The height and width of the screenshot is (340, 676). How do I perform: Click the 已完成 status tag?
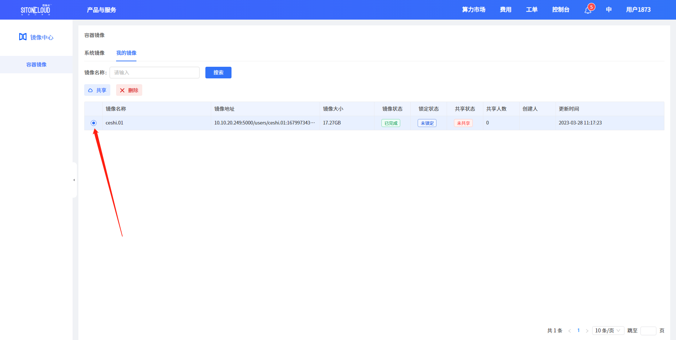click(x=391, y=123)
